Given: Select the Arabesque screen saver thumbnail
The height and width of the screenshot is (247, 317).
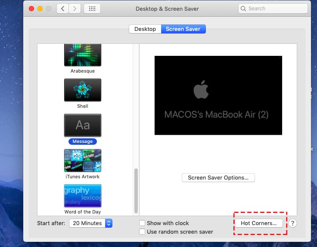Looking at the screenshot, I should 83,55.
